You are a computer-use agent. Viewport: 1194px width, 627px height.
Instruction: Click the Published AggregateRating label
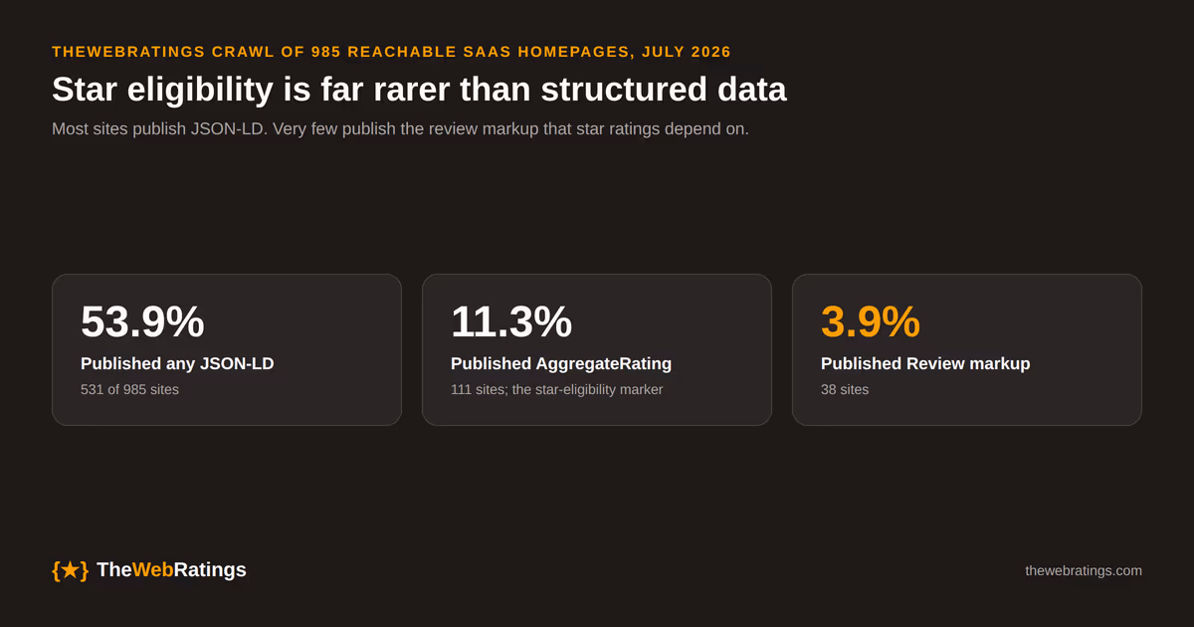coord(561,364)
